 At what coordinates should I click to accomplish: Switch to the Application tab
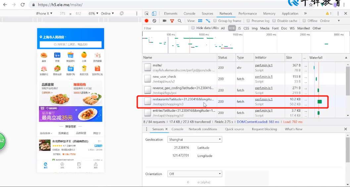(x=290, y=14)
